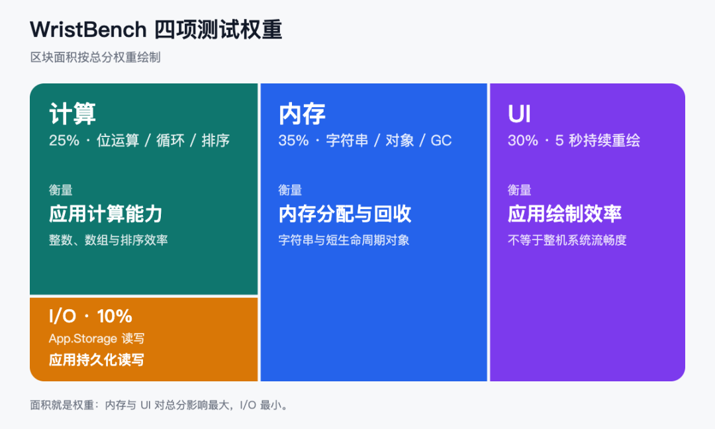Click the title WristBench 四项测试权重
The height and width of the screenshot is (429, 715).
156,30
